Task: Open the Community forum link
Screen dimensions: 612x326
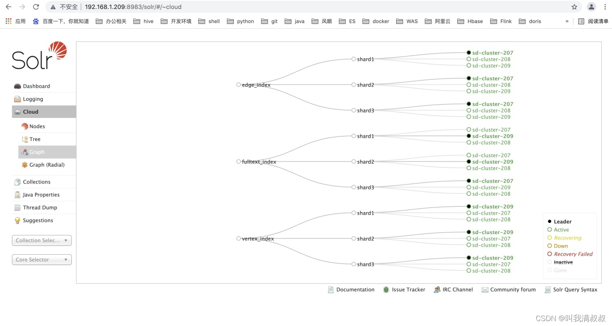Action: click(x=508, y=290)
